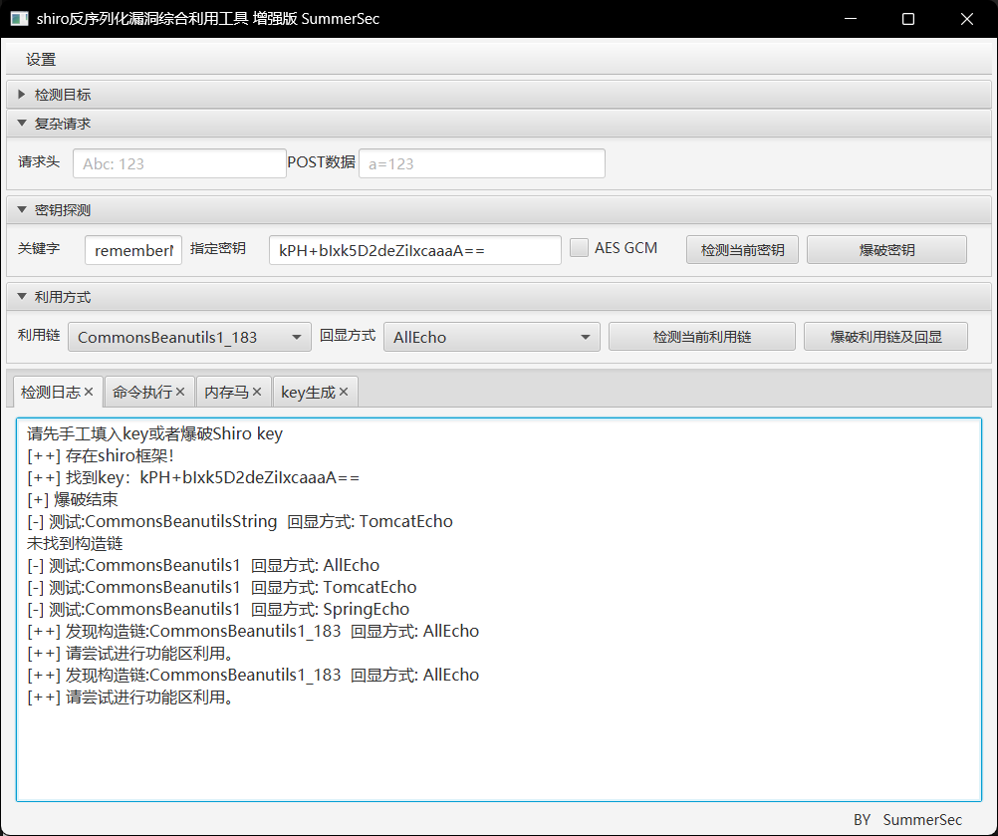998x836 pixels.
Task: Collapse the 利用方式 section
Action: [499, 297]
